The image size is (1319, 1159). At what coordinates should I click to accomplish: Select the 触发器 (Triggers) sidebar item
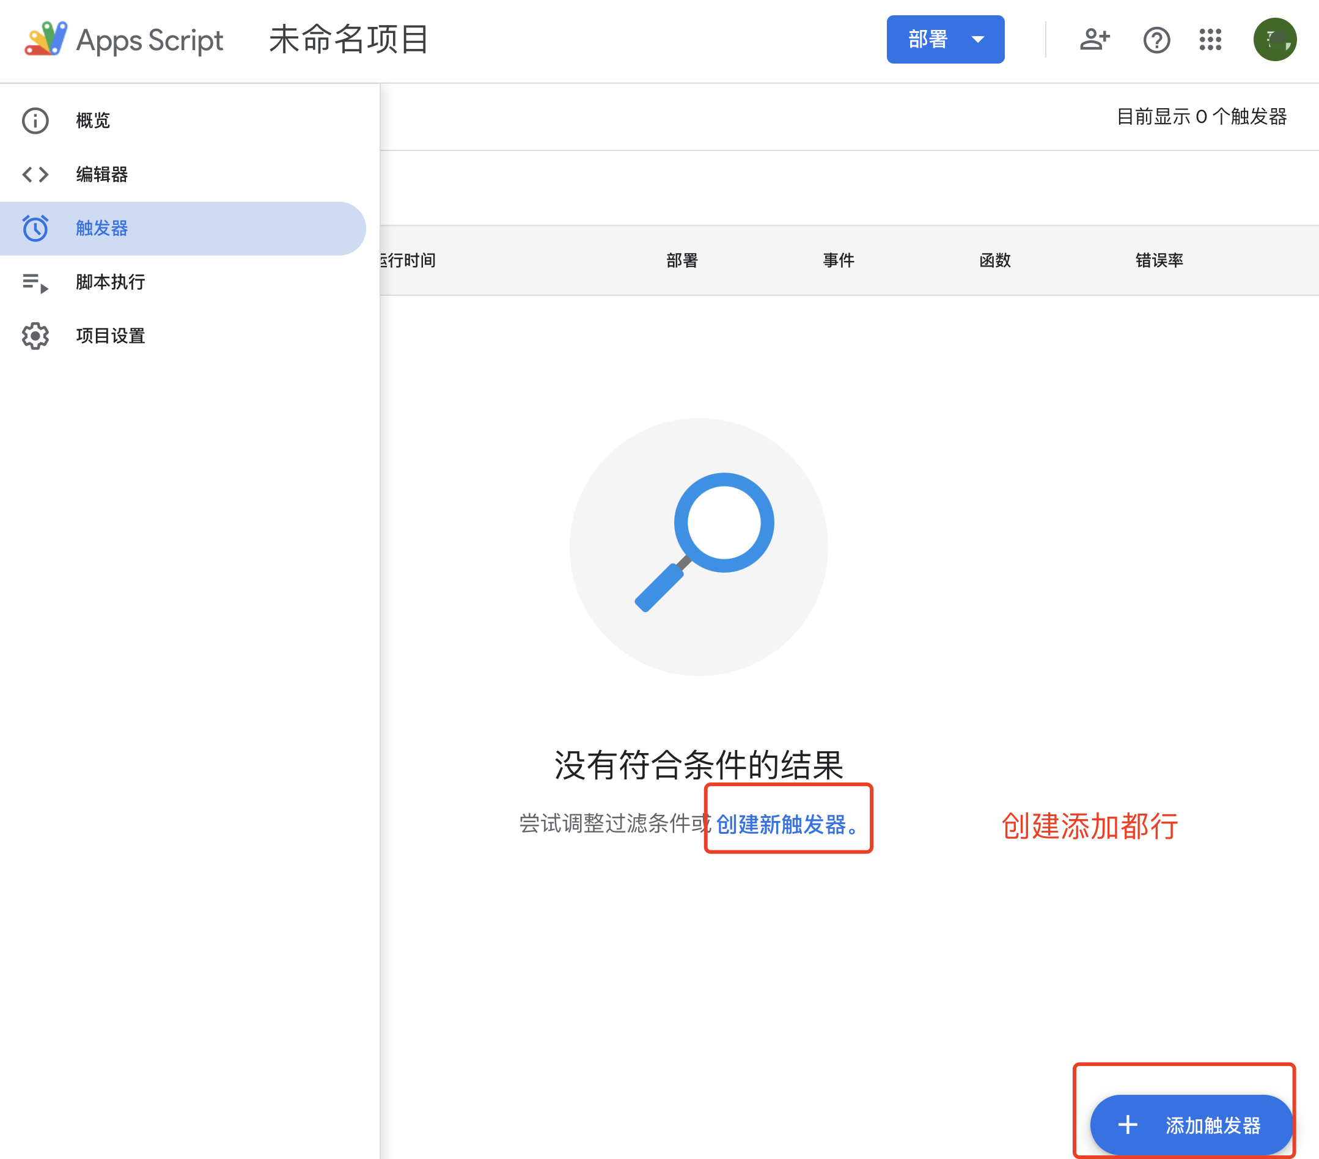pos(101,228)
